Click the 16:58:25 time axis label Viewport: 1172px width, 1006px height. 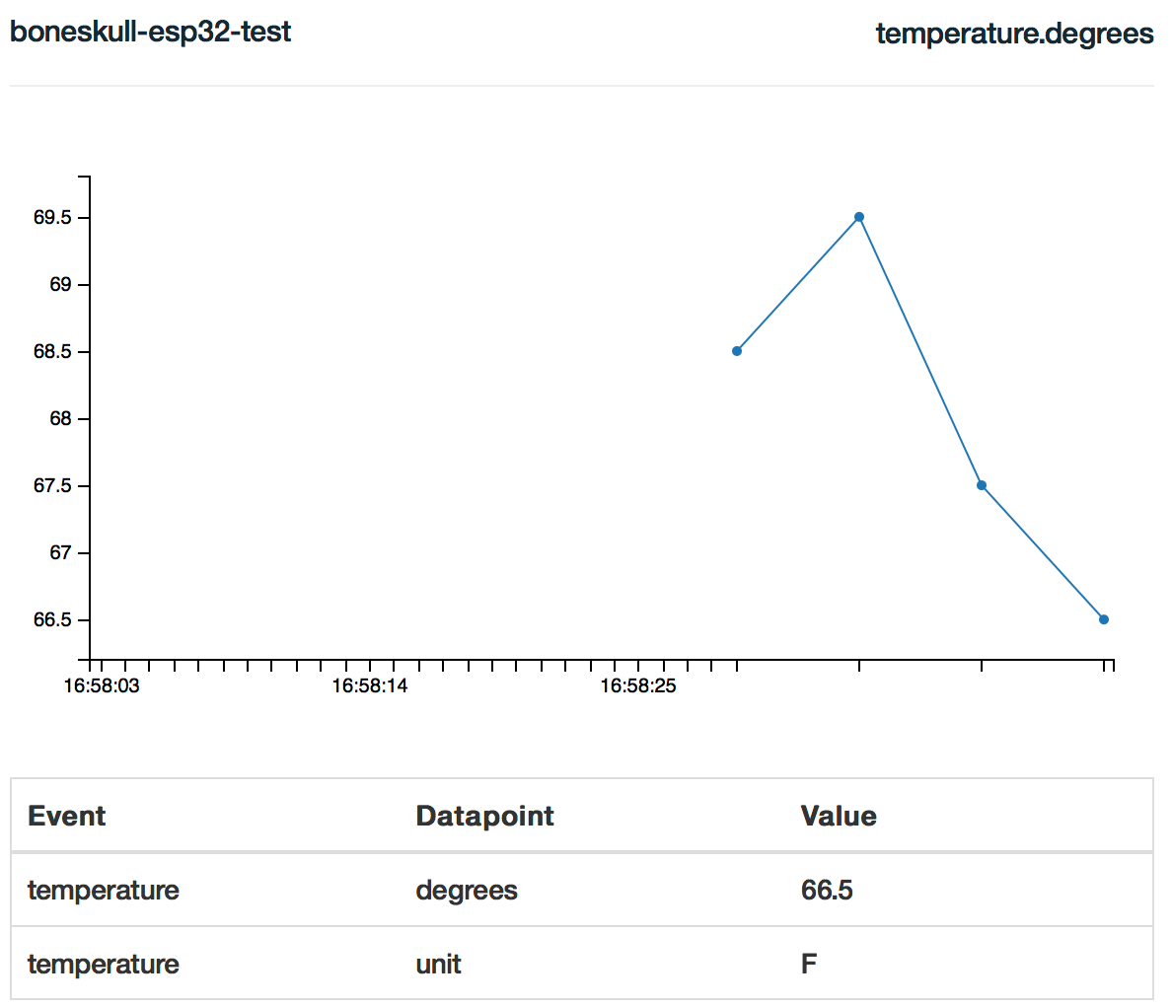[638, 686]
